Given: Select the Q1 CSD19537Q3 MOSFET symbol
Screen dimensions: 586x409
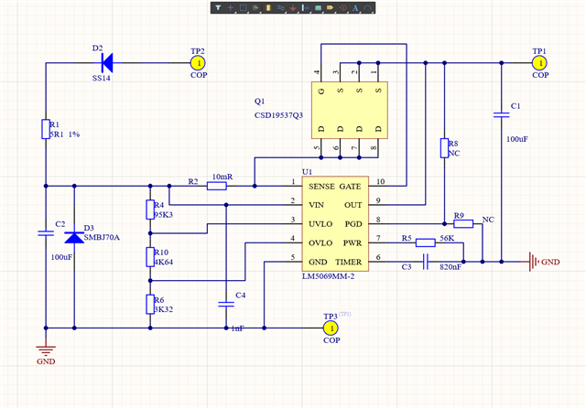Looking at the screenshot, I should (350, 110).
